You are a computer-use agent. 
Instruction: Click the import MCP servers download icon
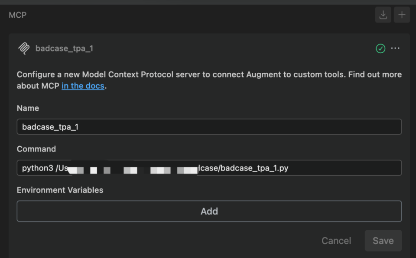[x=383, y=15]
